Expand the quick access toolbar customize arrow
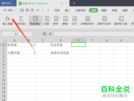 click(48, 10)
